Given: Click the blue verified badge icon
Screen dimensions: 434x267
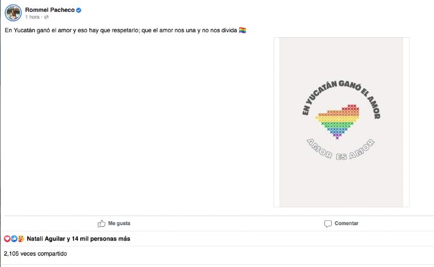Looking at the screenshot, I should (x=79, y=10).
